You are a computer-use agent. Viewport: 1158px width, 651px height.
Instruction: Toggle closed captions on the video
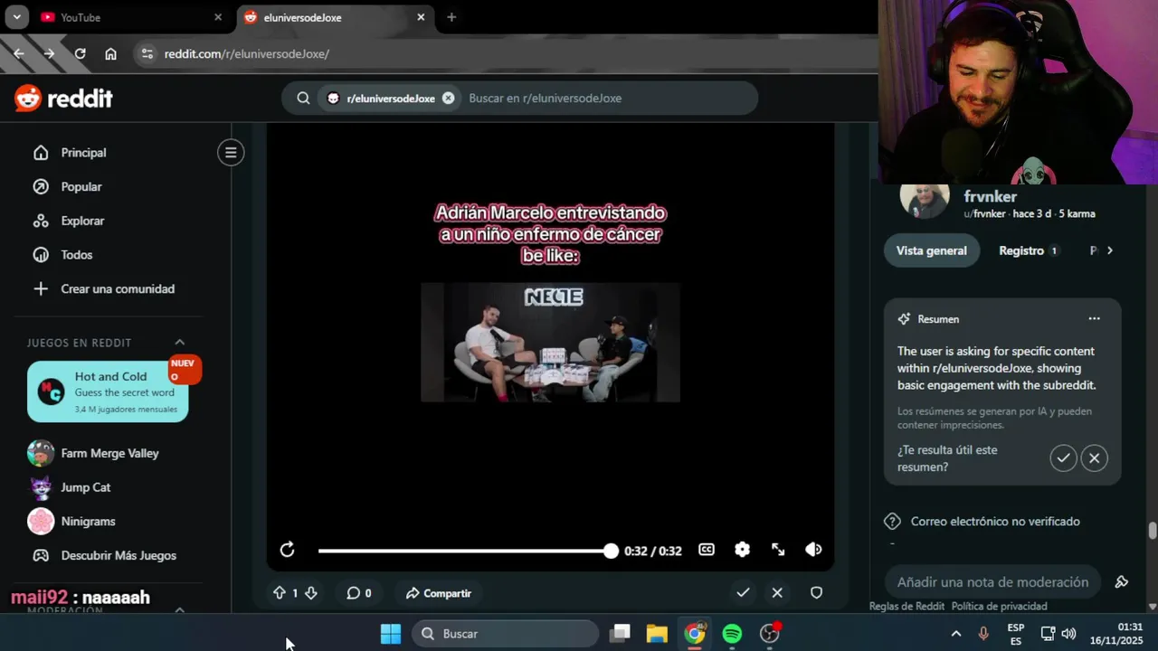tap(707, 550)
